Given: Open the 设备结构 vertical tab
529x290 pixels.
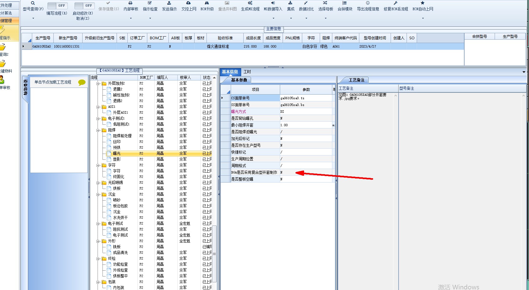Looking at the screenshot, I should (25, 87).
